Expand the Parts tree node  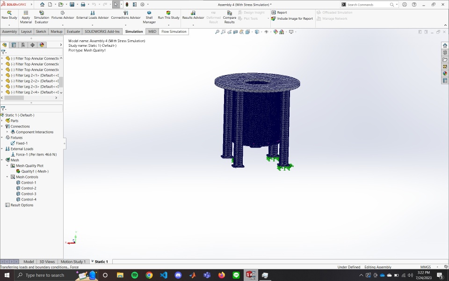click(x=2, y=121)
